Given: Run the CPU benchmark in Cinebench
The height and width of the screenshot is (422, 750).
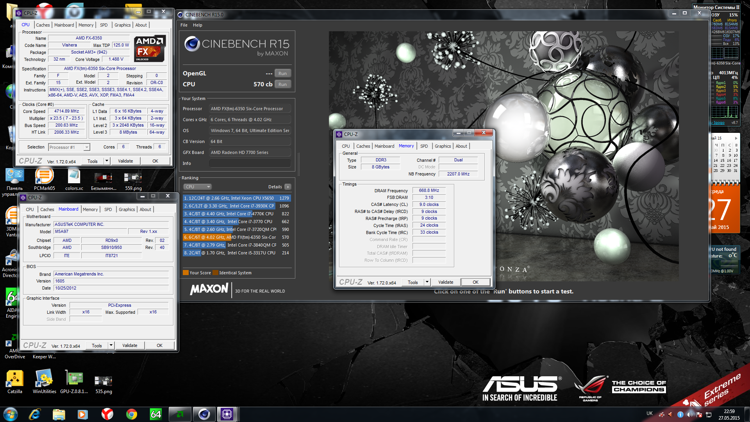Looking at the screenshot, I should pos(282,84).
